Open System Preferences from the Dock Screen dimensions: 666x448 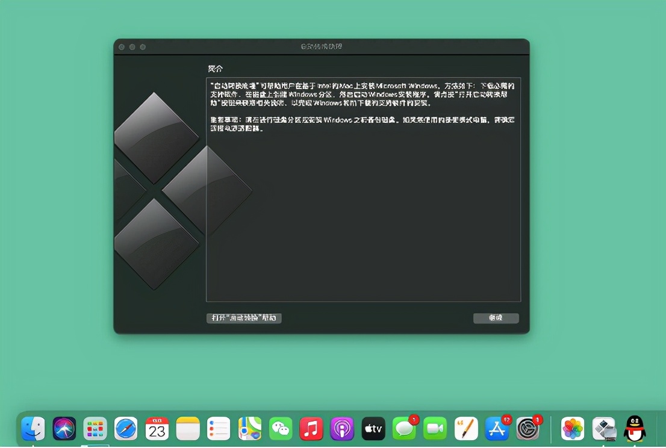coord(527,428)
